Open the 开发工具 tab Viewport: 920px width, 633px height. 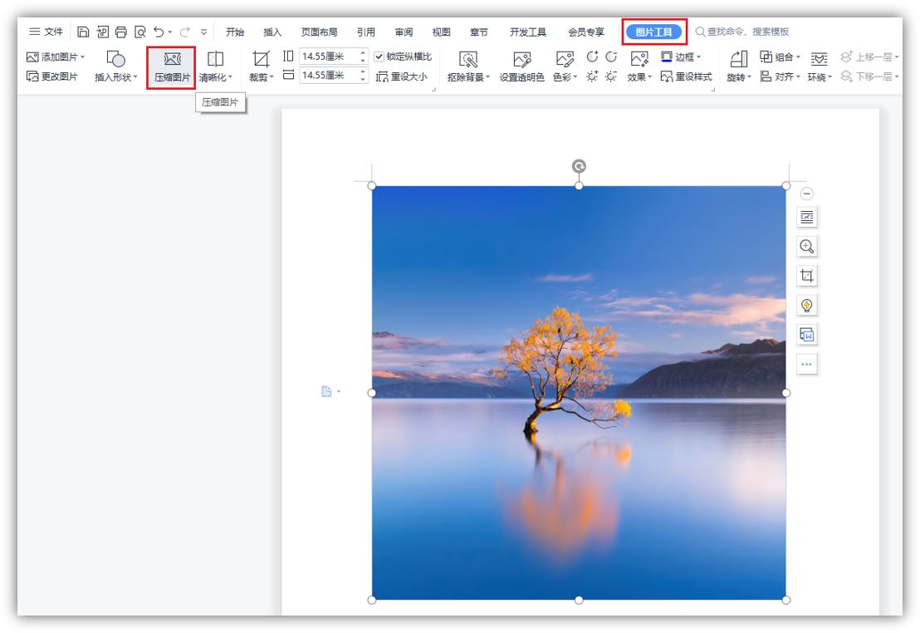coord(527,32)
